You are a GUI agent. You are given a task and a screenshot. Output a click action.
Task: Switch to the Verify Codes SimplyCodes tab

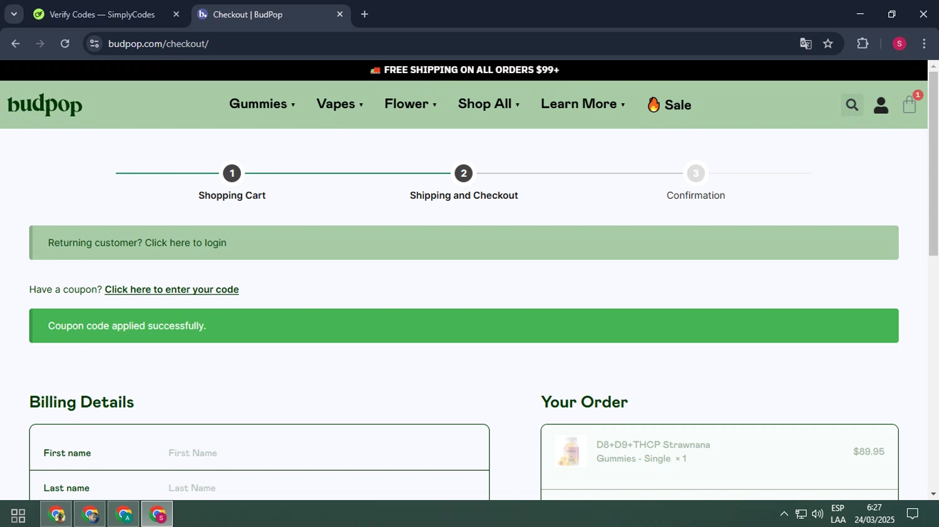pyautogui.click(x=102, y=14)
